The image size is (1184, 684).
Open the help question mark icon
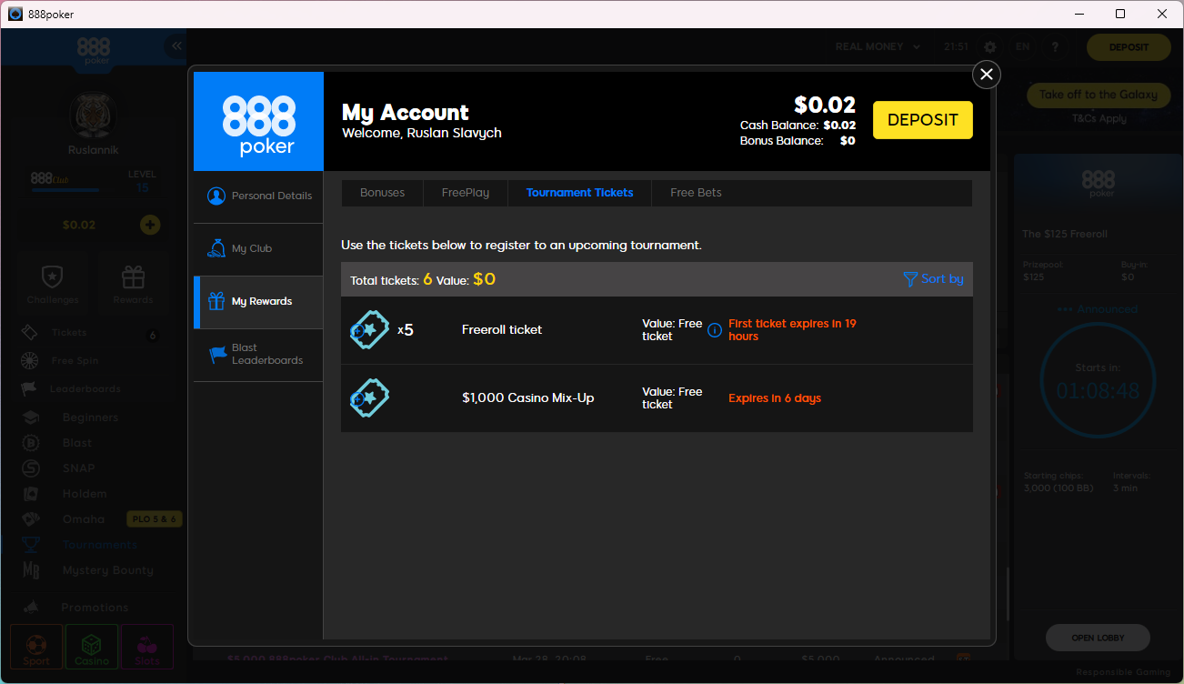[x=1055, y=47]
